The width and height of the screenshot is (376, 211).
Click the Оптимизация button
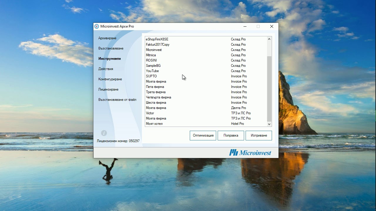(203, 135)
